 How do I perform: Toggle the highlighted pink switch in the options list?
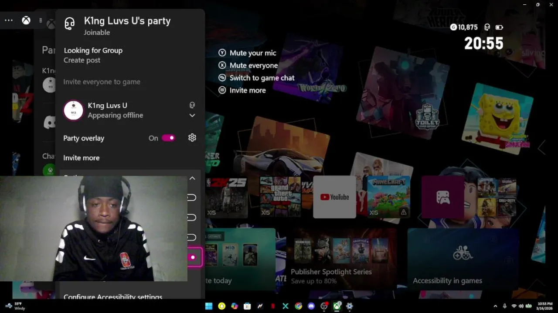point(192,257)
